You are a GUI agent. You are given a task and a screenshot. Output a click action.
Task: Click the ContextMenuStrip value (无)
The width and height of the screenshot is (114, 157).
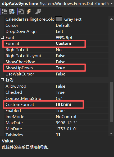click(x=59, y=98)
